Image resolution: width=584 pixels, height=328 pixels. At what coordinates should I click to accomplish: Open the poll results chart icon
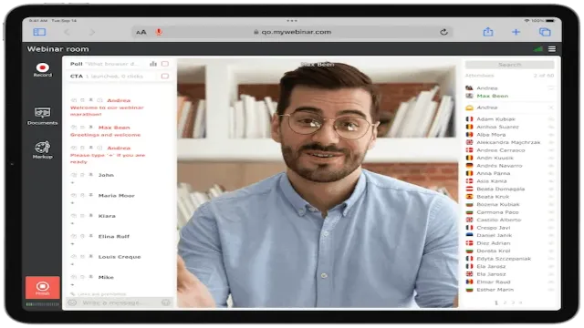coord(153,64)
